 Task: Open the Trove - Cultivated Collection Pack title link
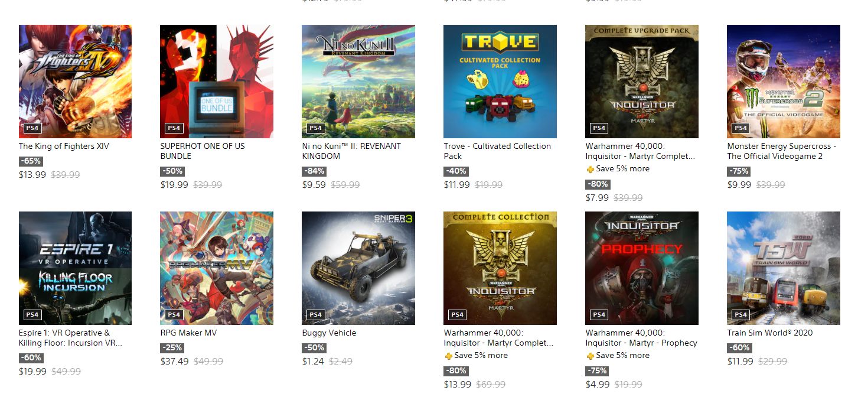497,151
